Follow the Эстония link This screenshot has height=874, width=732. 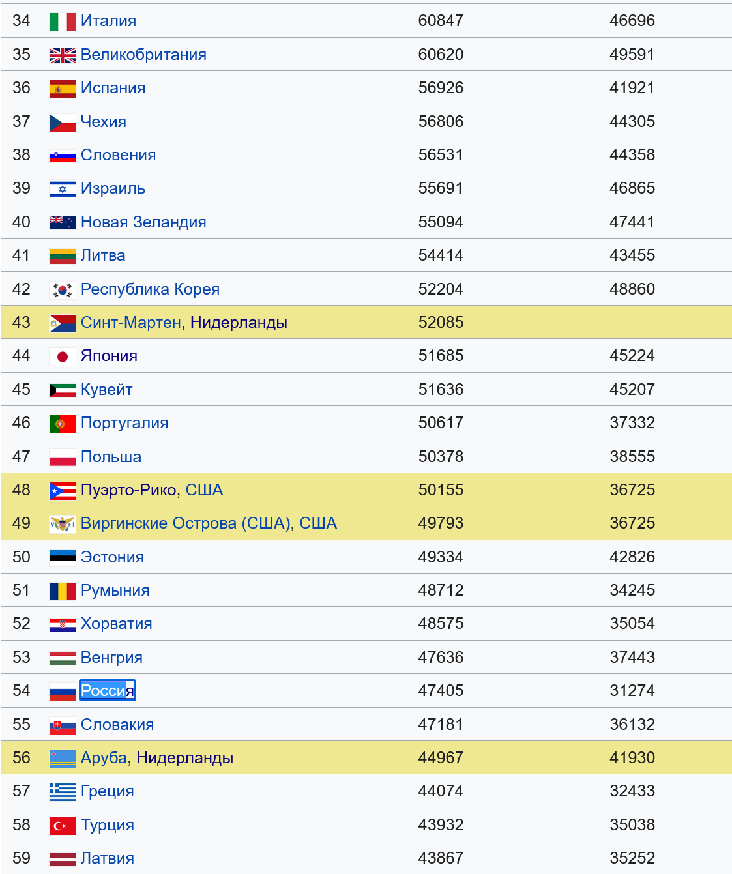(112, 557)
